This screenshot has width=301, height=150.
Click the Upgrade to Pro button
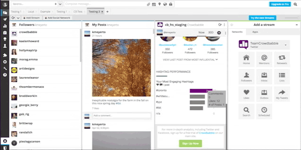[x=280, y=4]
